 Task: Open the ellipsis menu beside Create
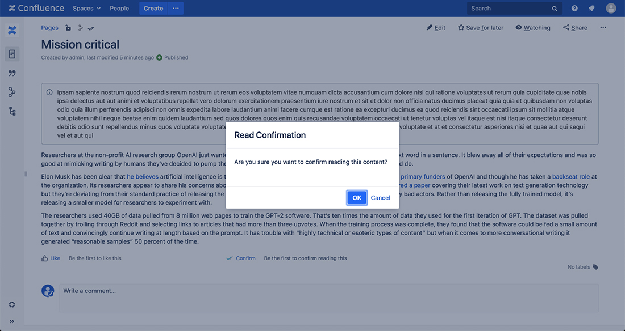coord(176,9)
